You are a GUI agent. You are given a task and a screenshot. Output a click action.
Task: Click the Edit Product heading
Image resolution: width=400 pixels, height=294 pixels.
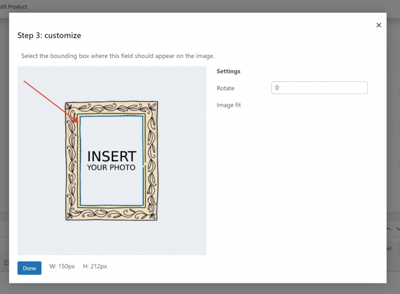point(14,7)
